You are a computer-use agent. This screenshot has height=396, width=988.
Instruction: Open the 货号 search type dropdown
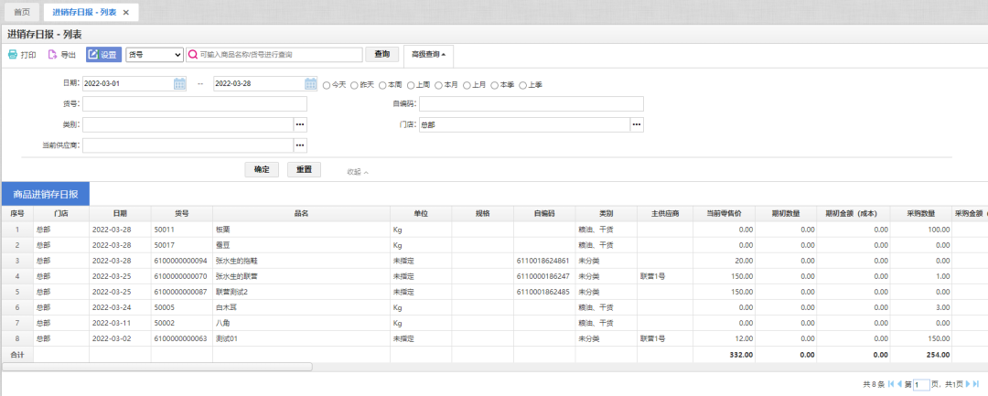pyautogui.click(x=154, y=55)
